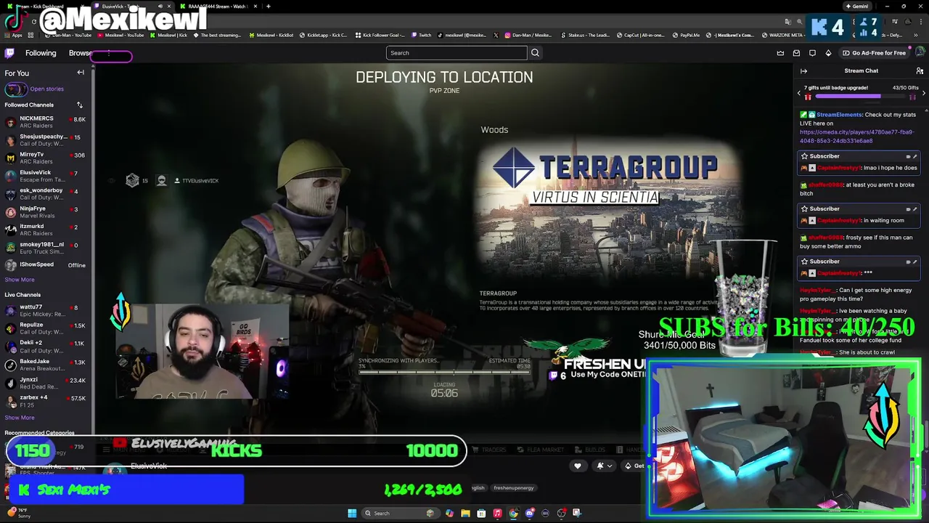Expand Show More under Live Channels

click(20, 418)
